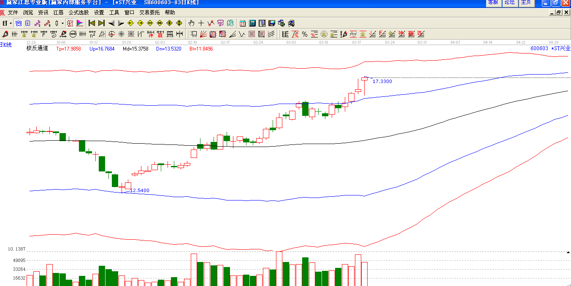Click the 02-10 date marker
This screenshot has height=286, width=571.
coord(192,43)
